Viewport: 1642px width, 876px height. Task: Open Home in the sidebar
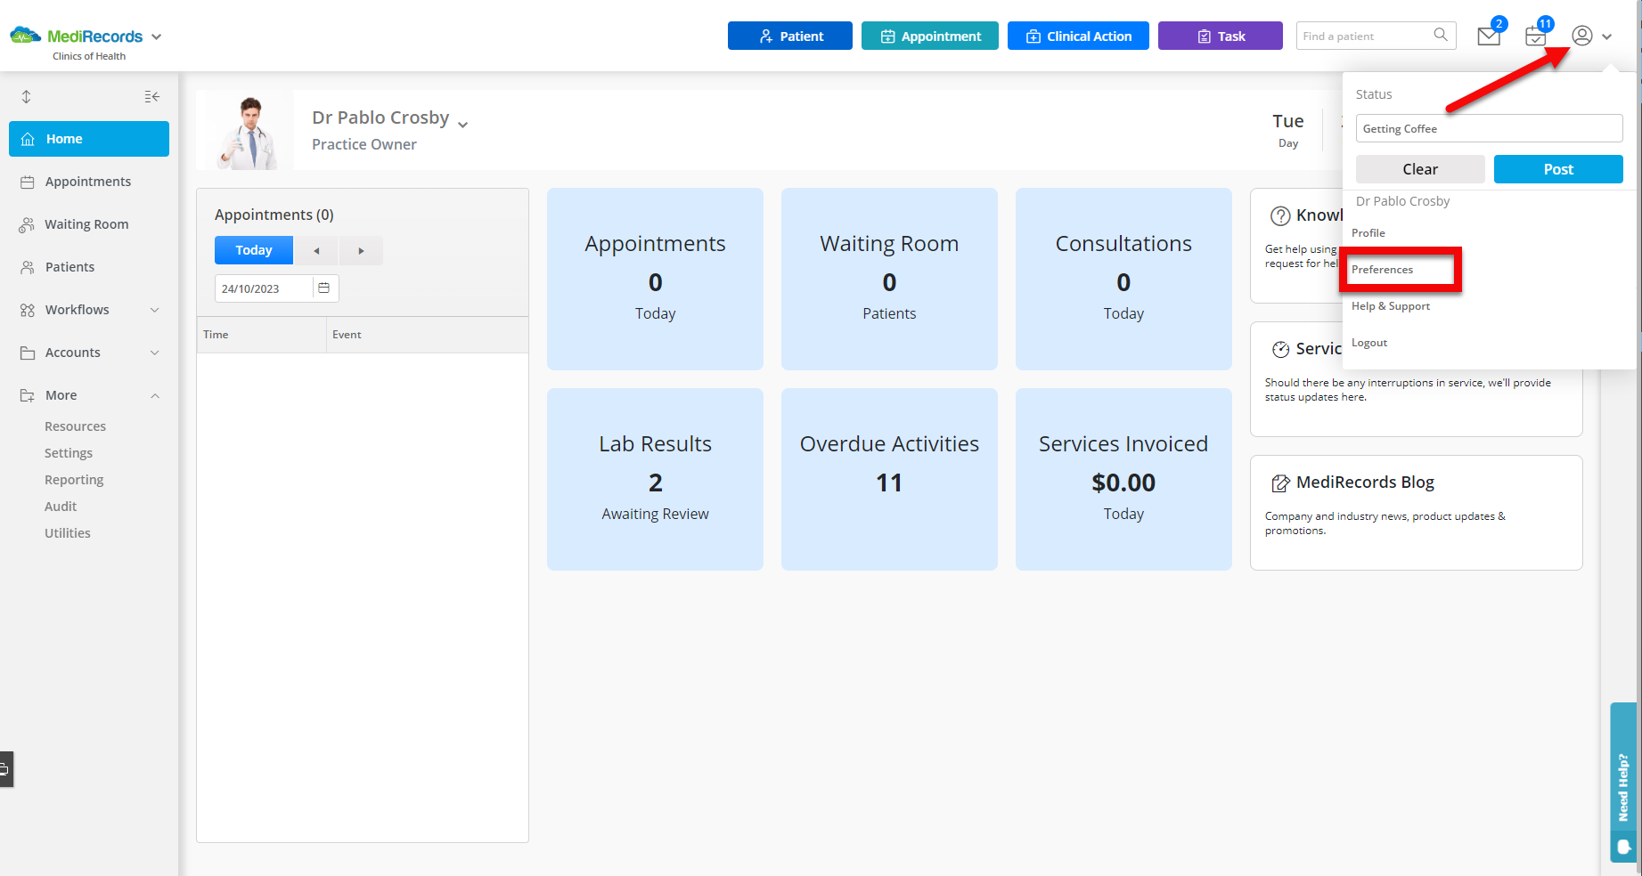[x=89, y=139]
